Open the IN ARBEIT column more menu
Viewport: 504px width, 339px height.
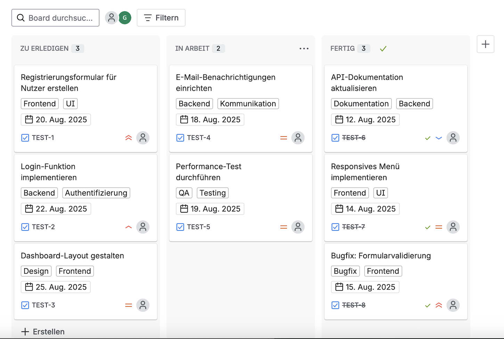coord(304,49)
